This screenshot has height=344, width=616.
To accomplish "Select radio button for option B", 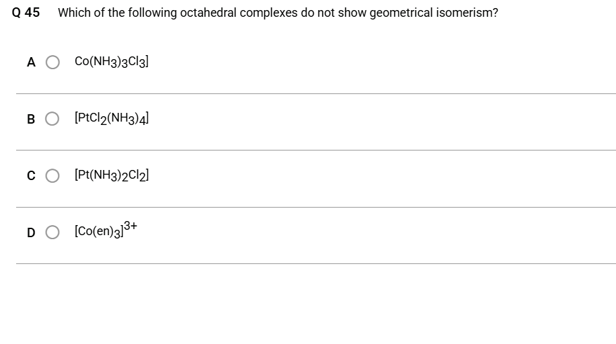I will click(x=52, y=119).
